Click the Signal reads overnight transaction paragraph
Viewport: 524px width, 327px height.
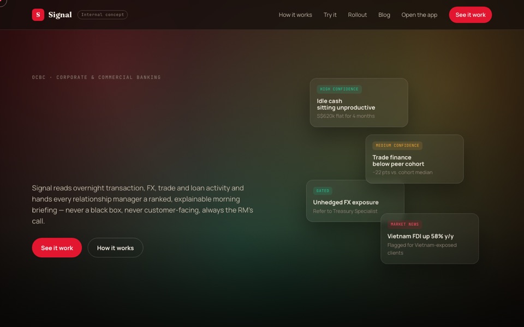click(142, 204)
